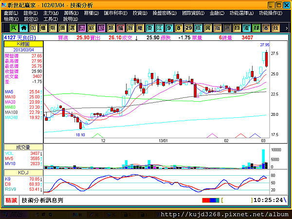Click the date 2013/03/04 in K-line panel

point(23,50)
